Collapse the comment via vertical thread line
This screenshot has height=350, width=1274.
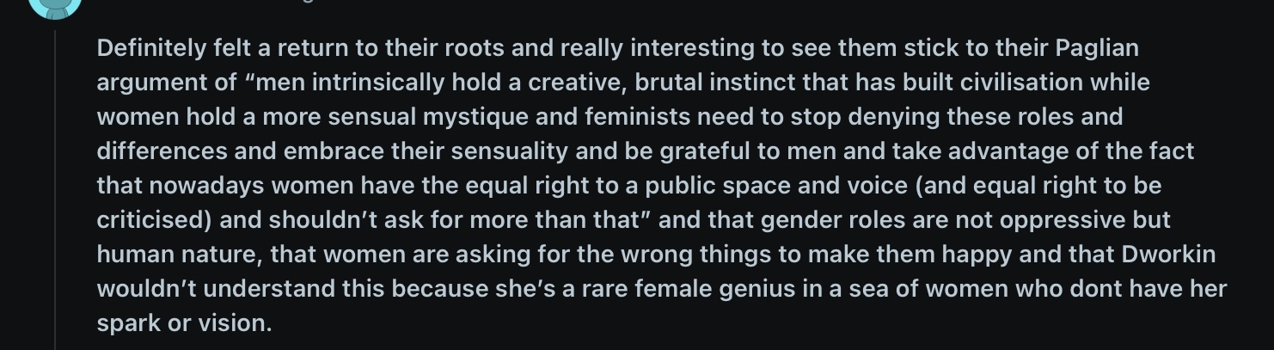point(55,189)
